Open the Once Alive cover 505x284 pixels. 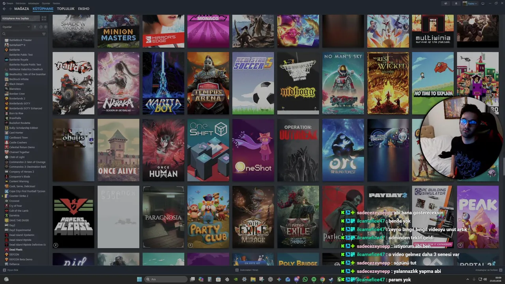pos(118,150)
